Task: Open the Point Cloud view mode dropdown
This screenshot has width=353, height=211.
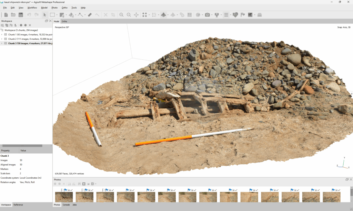Action: (x=149, y=15)
